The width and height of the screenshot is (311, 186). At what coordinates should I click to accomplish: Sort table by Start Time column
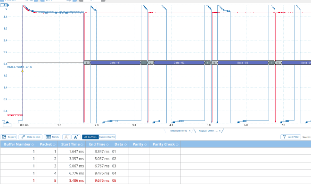click(x=72, y=144)
